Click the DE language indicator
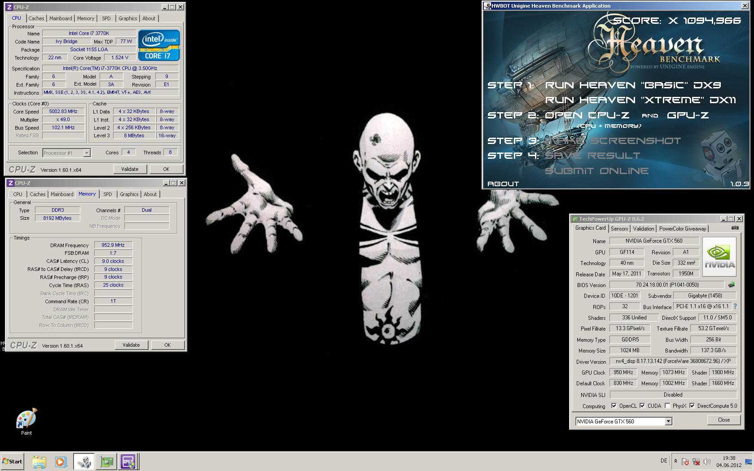Image resolution: width=754 pixels, height=471 pixels. (664, 461)
